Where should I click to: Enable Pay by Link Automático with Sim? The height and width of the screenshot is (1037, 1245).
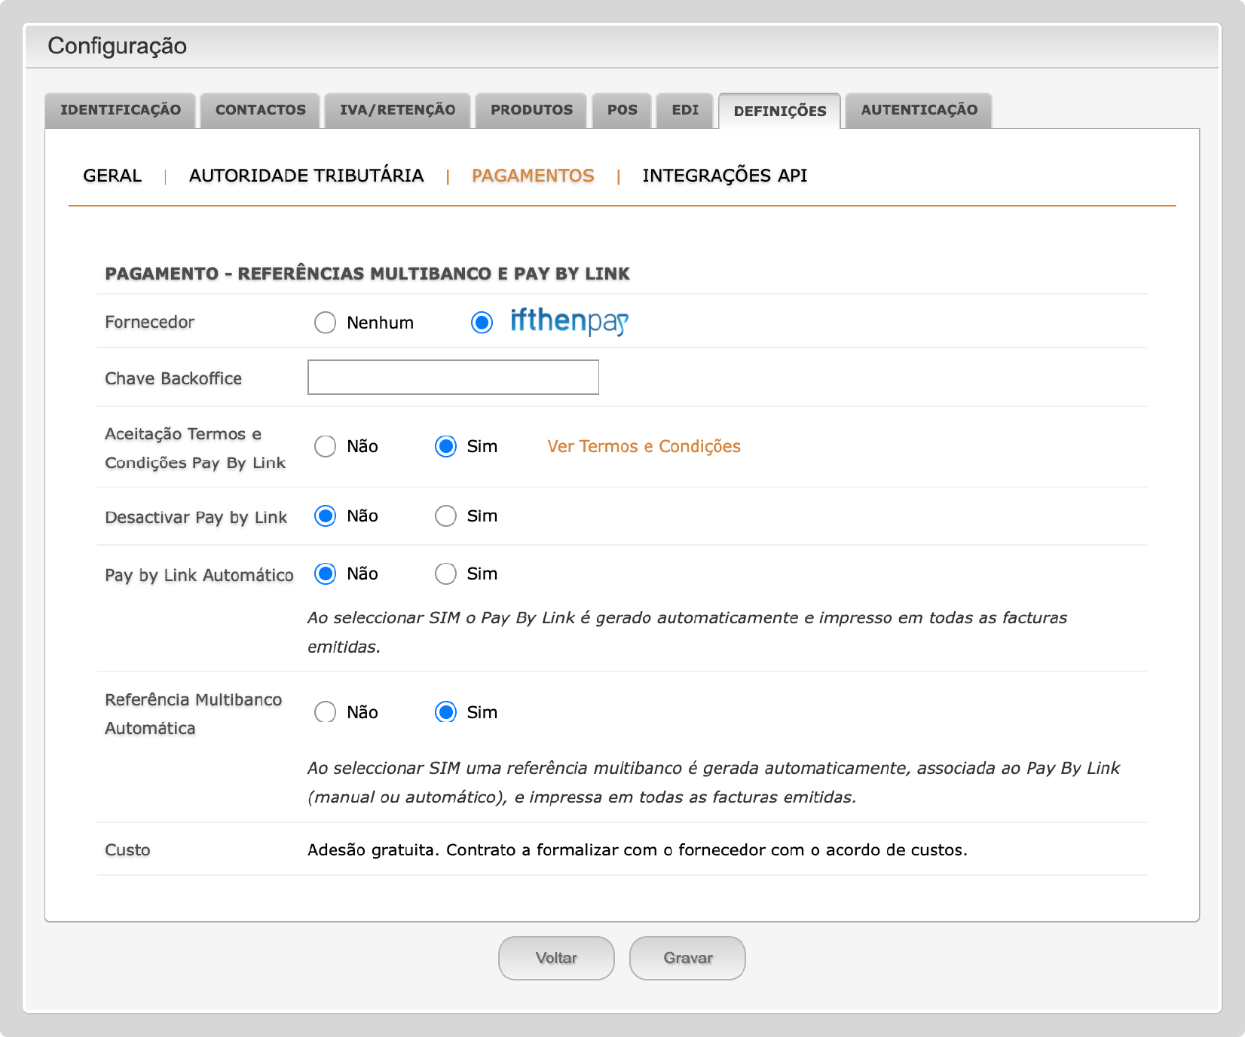click(445, 574)
